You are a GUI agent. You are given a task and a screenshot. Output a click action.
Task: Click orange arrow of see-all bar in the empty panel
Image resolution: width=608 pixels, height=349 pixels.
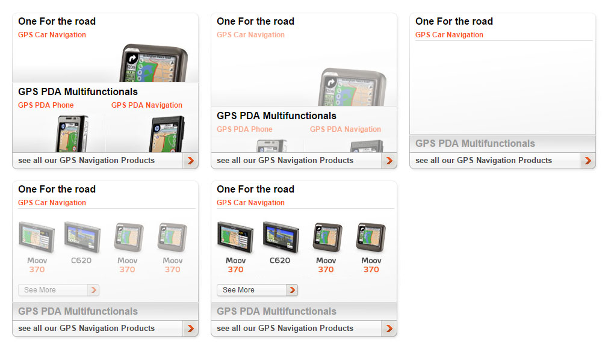click(x=588, y=161)
